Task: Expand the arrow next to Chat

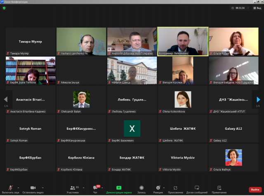Action: (x=102, y=188)
